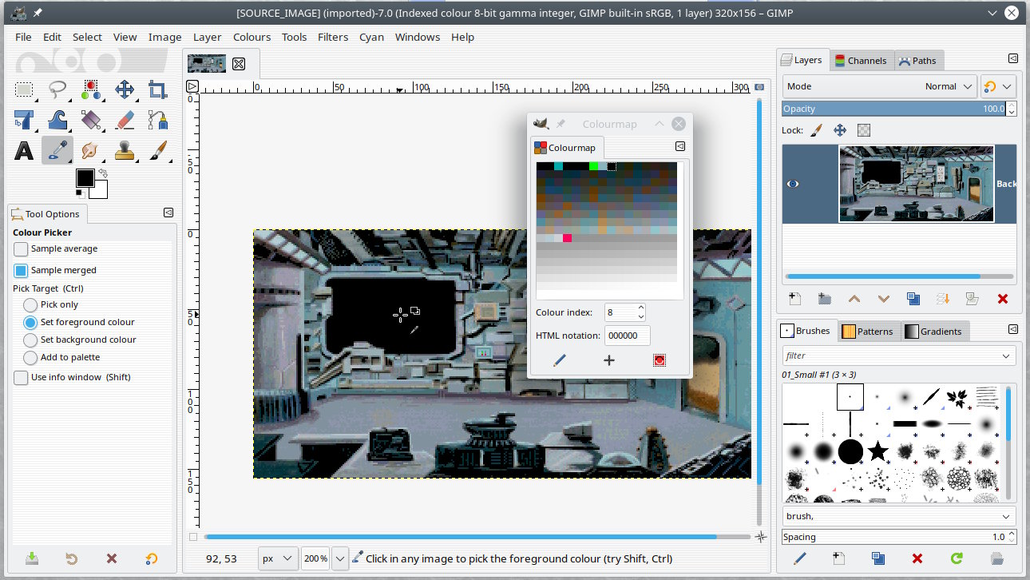Select the Clone stamp tool
The height and width of the screenshot is (580, 1030).
tap(125, 150)
